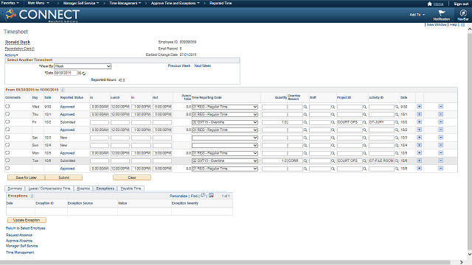Open the View By Week dropdown
Screen dimensions: 472x265
tap(83, 66)
